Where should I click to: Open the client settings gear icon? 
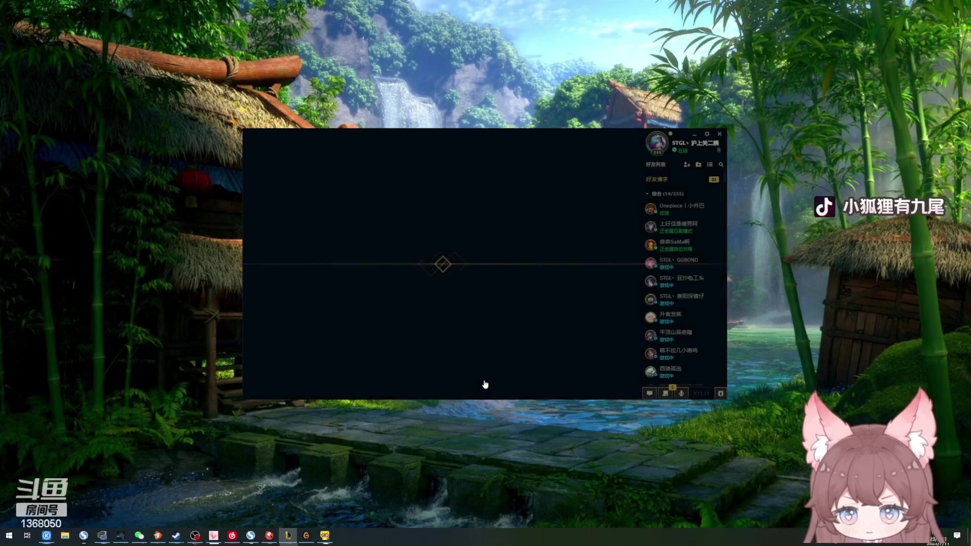click(707, 134)
